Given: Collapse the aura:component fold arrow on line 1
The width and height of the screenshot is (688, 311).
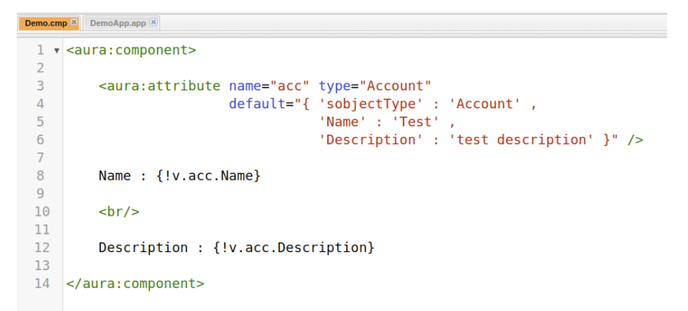Looking at the screenshot, I should click(x=56, y=51).
